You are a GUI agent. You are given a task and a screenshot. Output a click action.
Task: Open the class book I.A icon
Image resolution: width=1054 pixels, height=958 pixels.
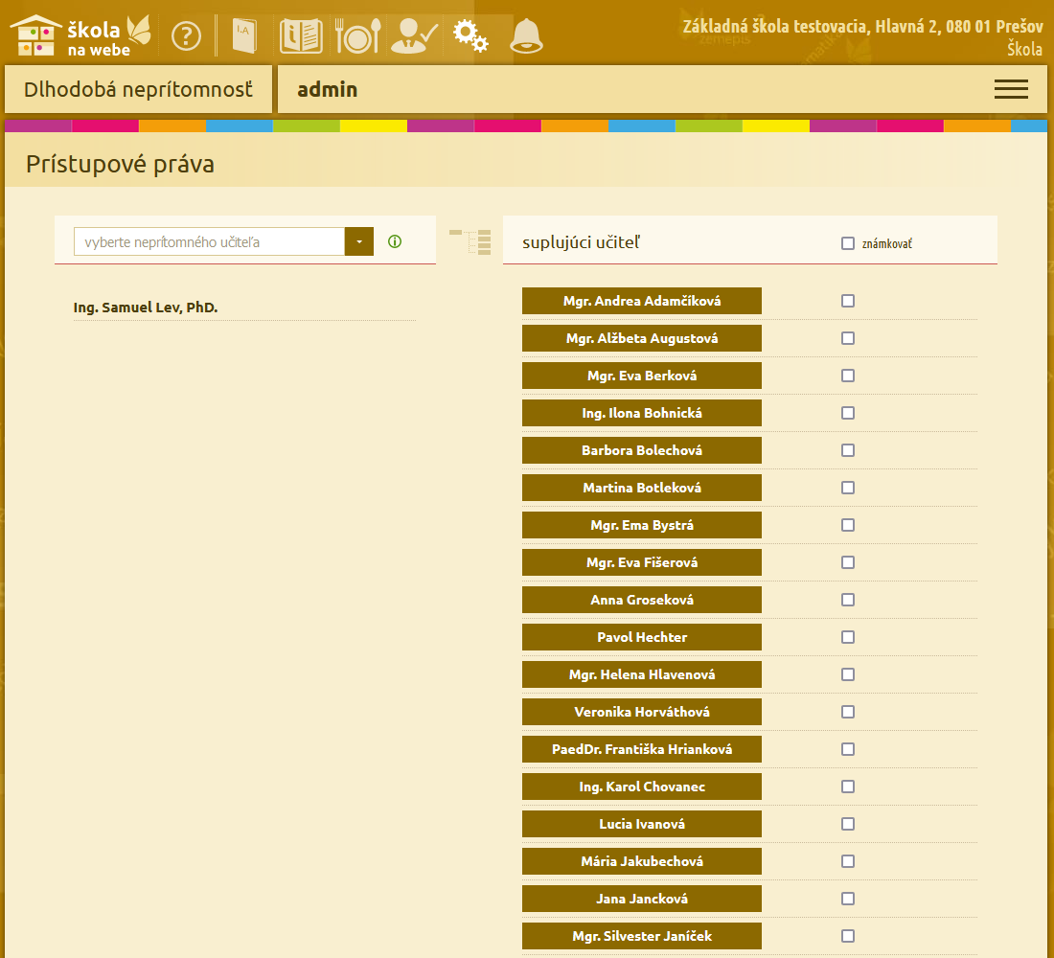244,36
